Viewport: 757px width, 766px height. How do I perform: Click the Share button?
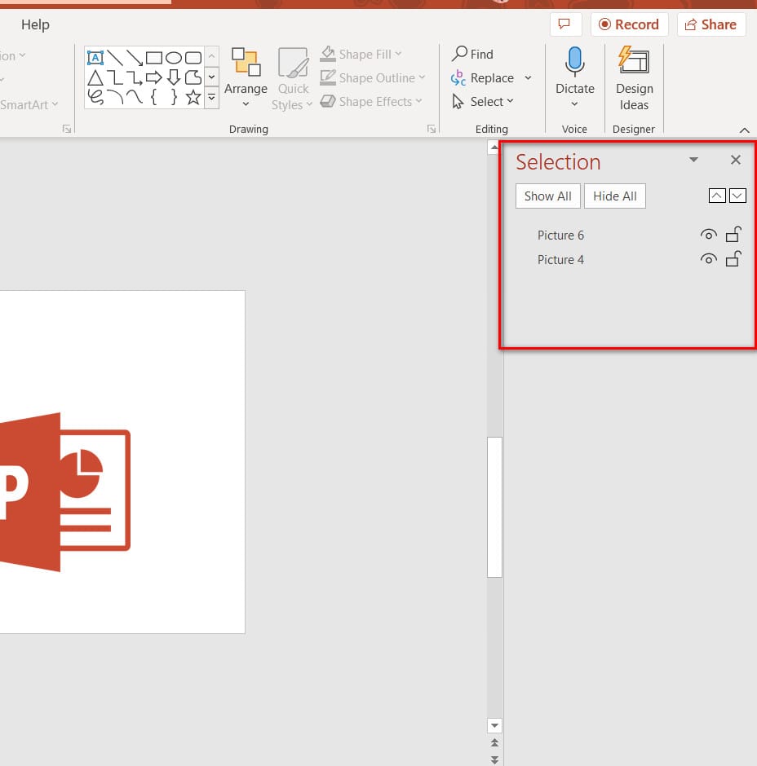(x=711, y=24)
